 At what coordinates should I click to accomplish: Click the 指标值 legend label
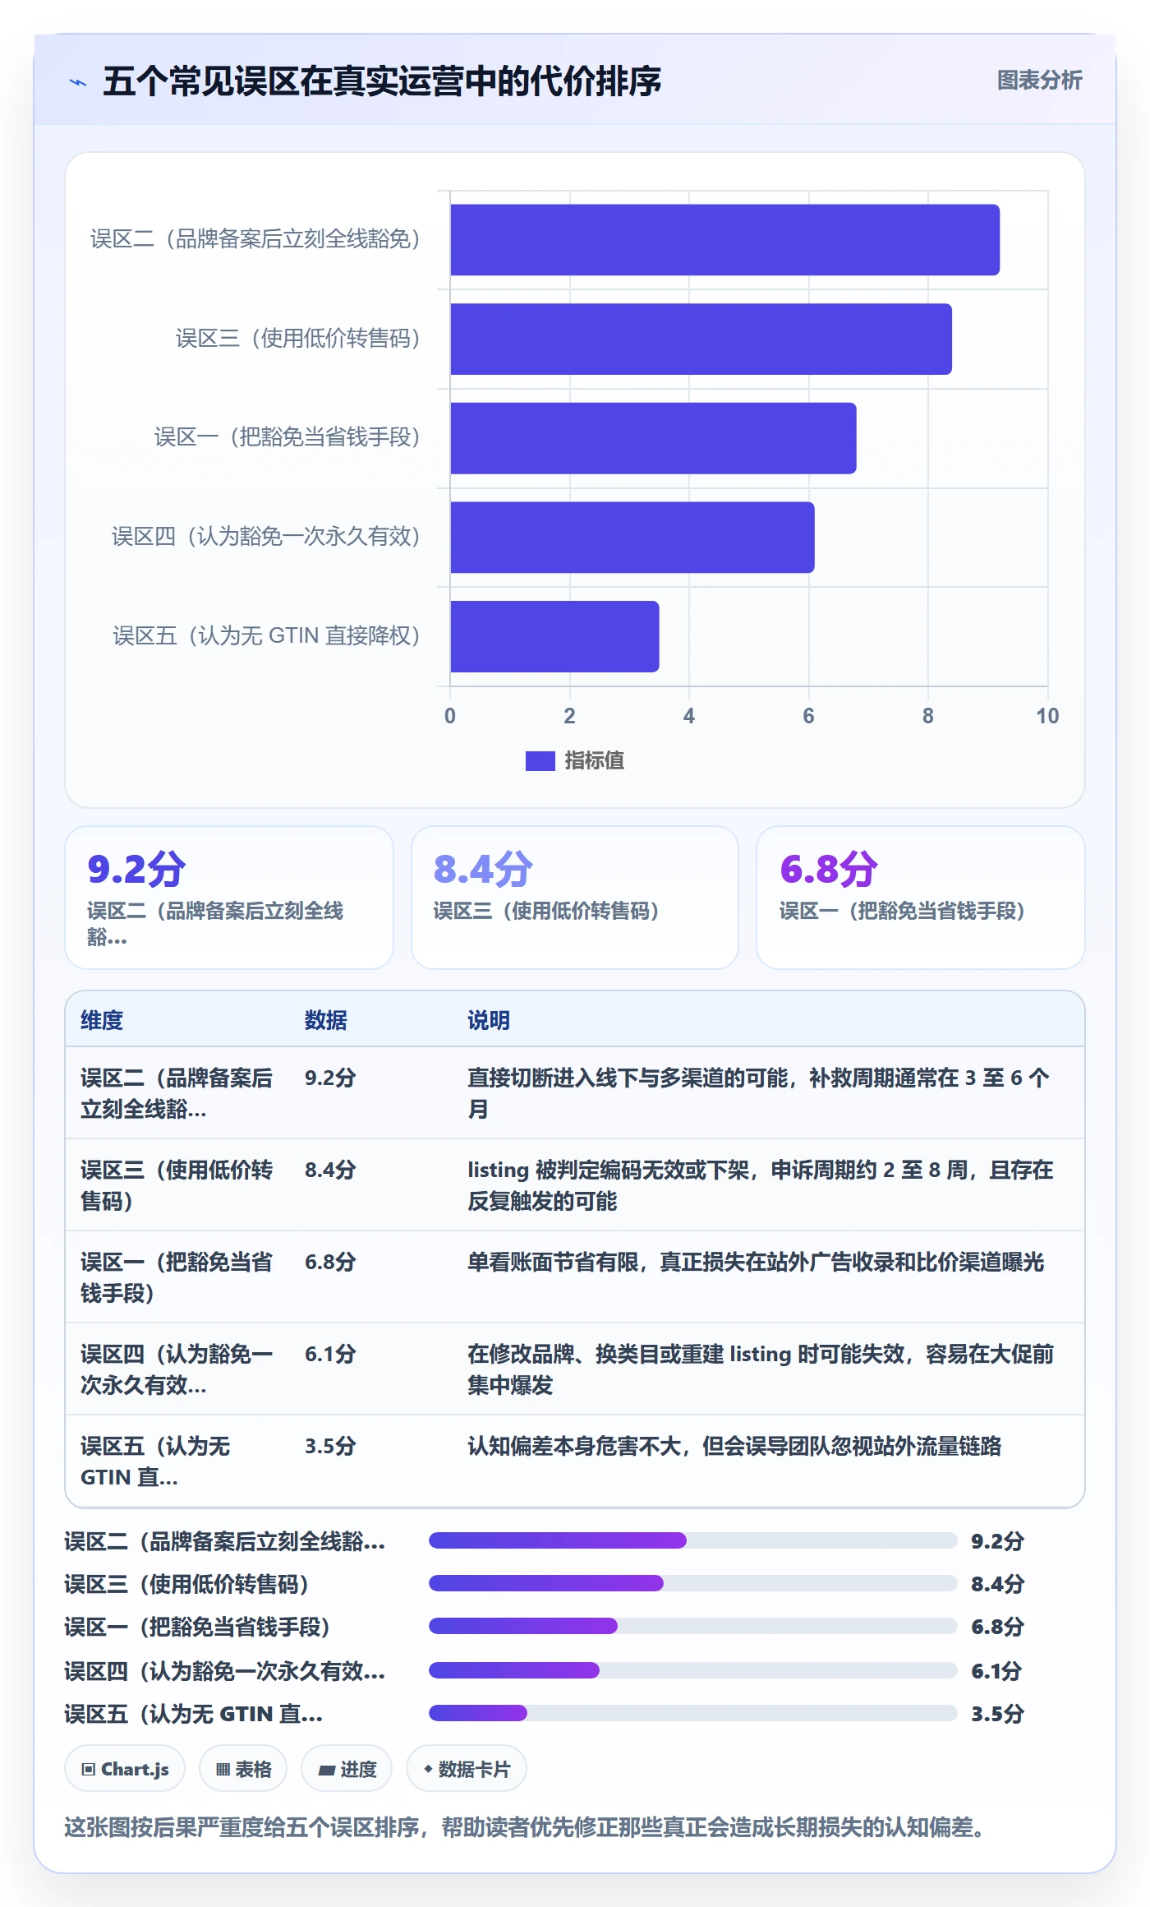pyautogui.click(x=594, y=761)
